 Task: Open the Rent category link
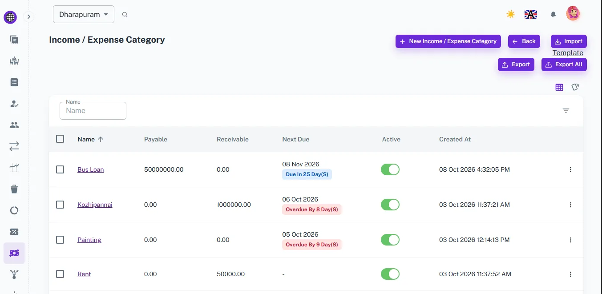[x=84, y=274]
